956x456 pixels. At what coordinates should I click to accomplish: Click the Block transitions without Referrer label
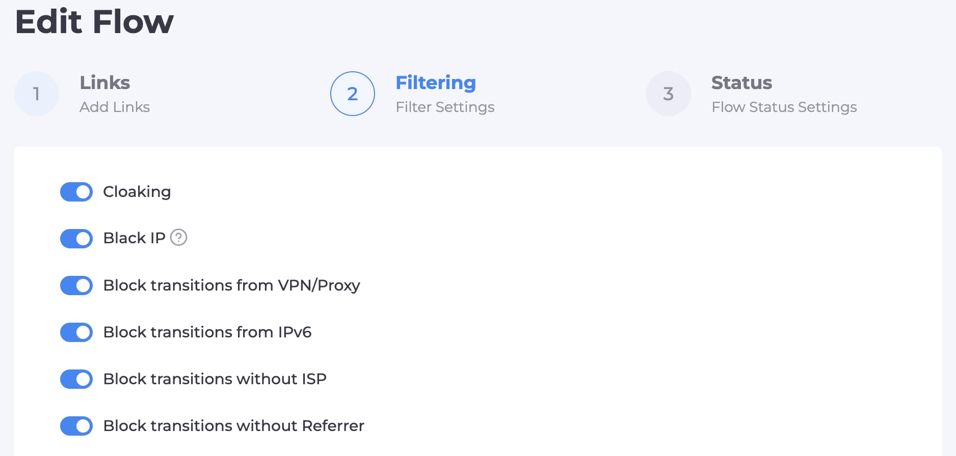(234, 425)
